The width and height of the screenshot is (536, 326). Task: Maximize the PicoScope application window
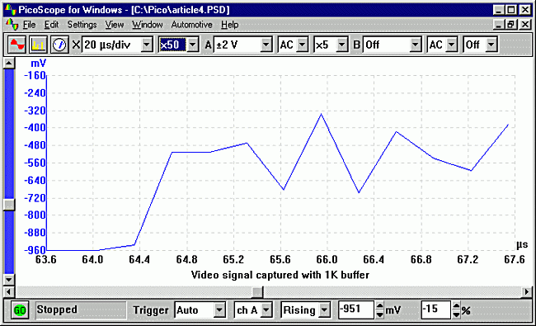click(511, 10)
